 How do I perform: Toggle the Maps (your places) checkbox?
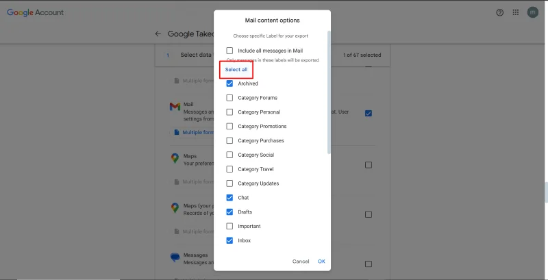369,214
